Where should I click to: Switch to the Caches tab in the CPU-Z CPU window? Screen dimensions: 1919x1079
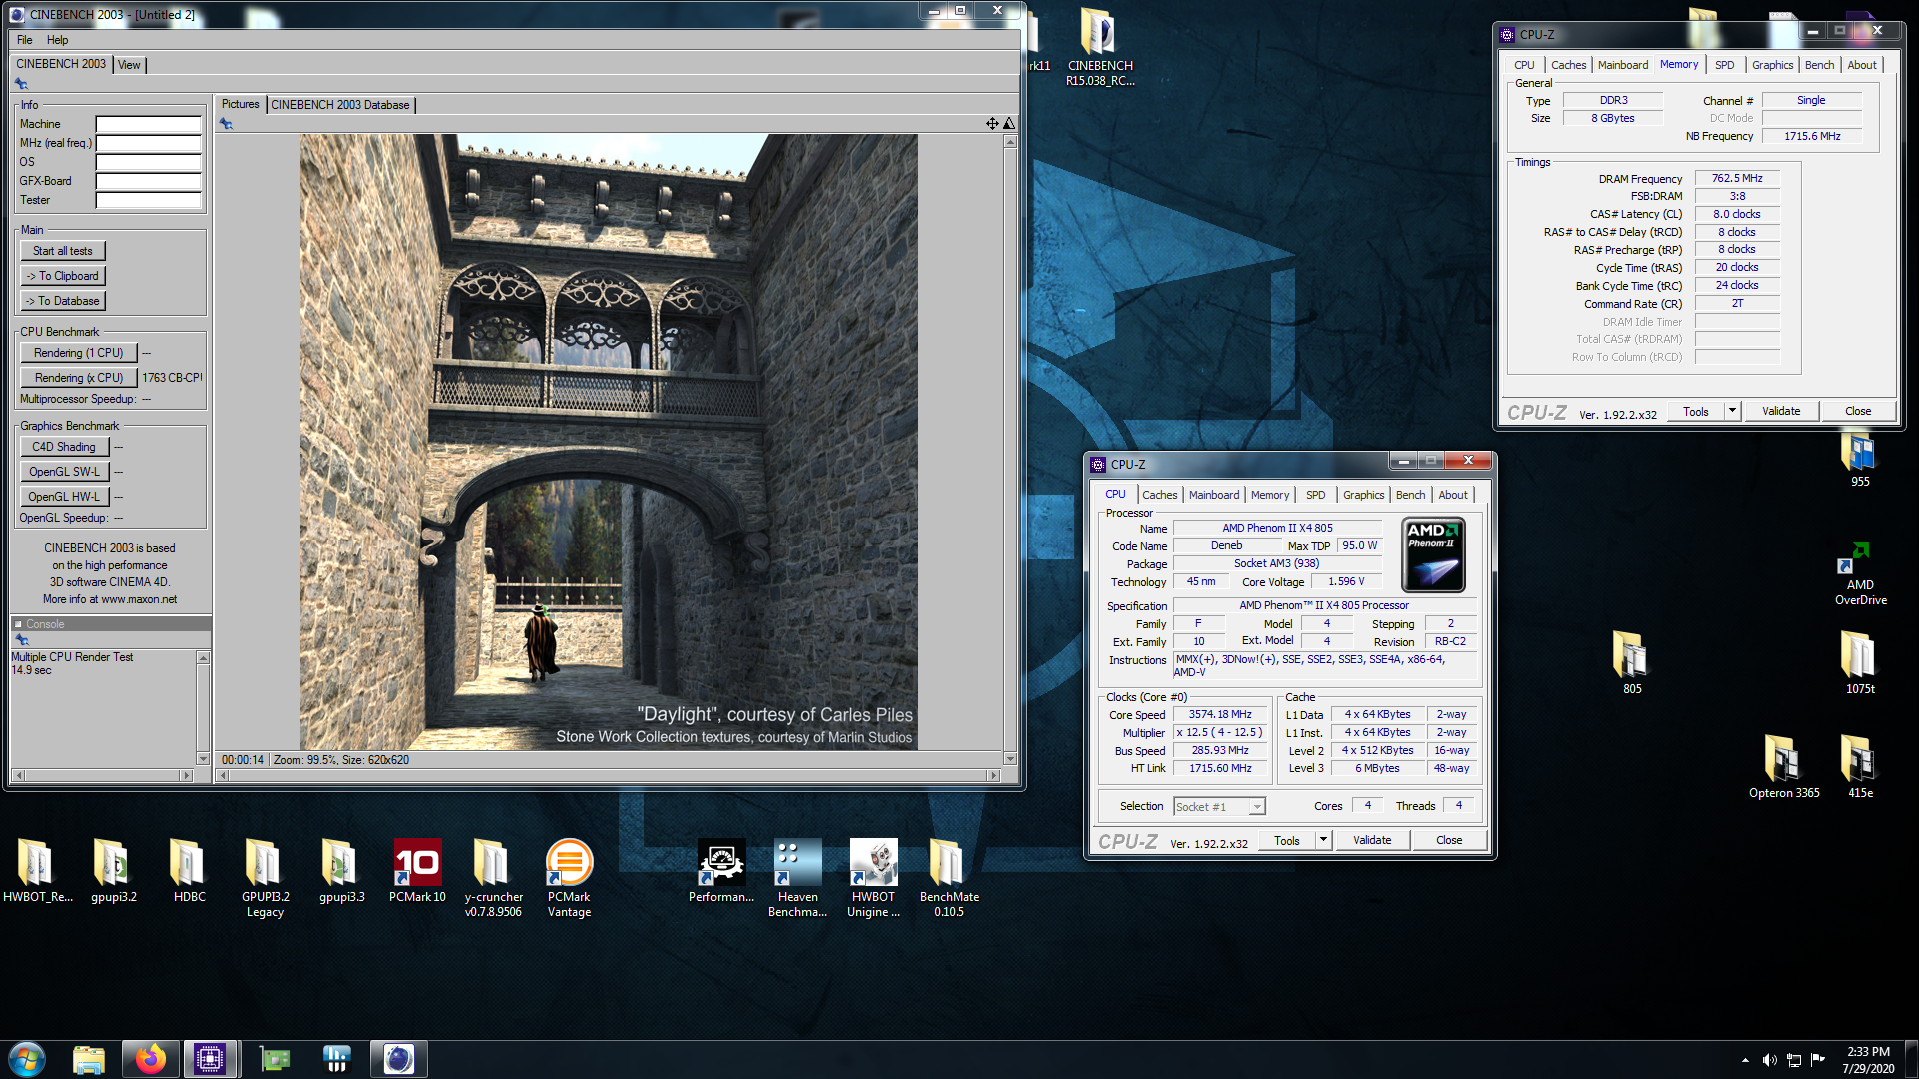(x=1159, y=495)
